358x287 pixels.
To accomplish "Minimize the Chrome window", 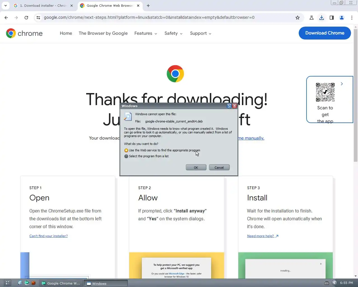I will [x=334, y=3].
